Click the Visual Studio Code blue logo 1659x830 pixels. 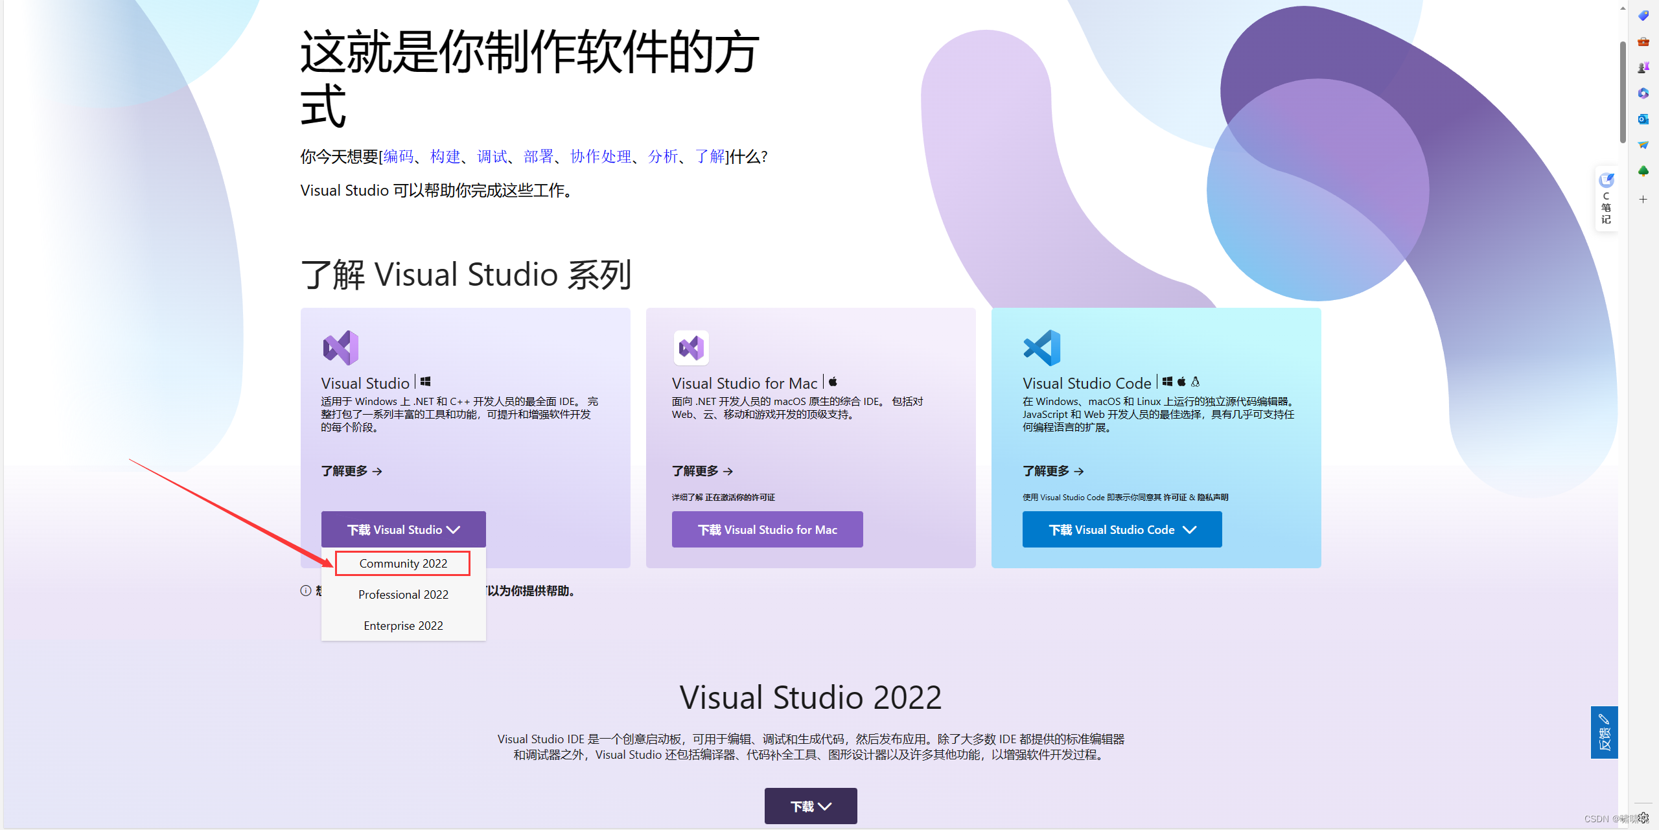tap(1042, 348)
